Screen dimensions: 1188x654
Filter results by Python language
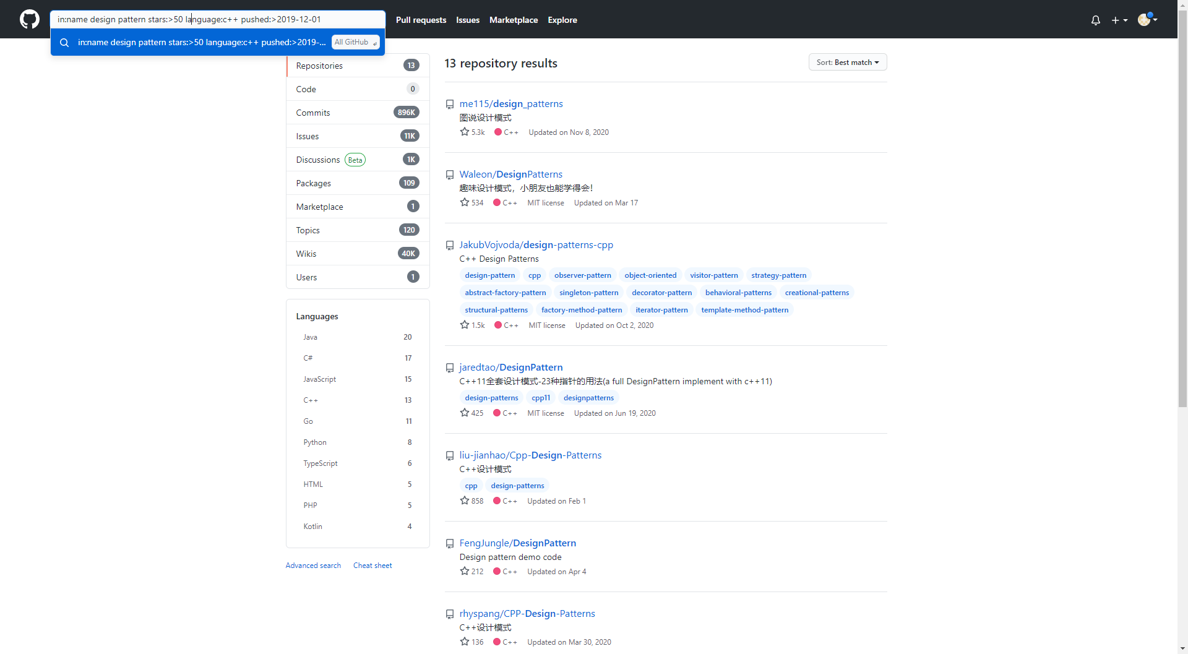(358, 442)
